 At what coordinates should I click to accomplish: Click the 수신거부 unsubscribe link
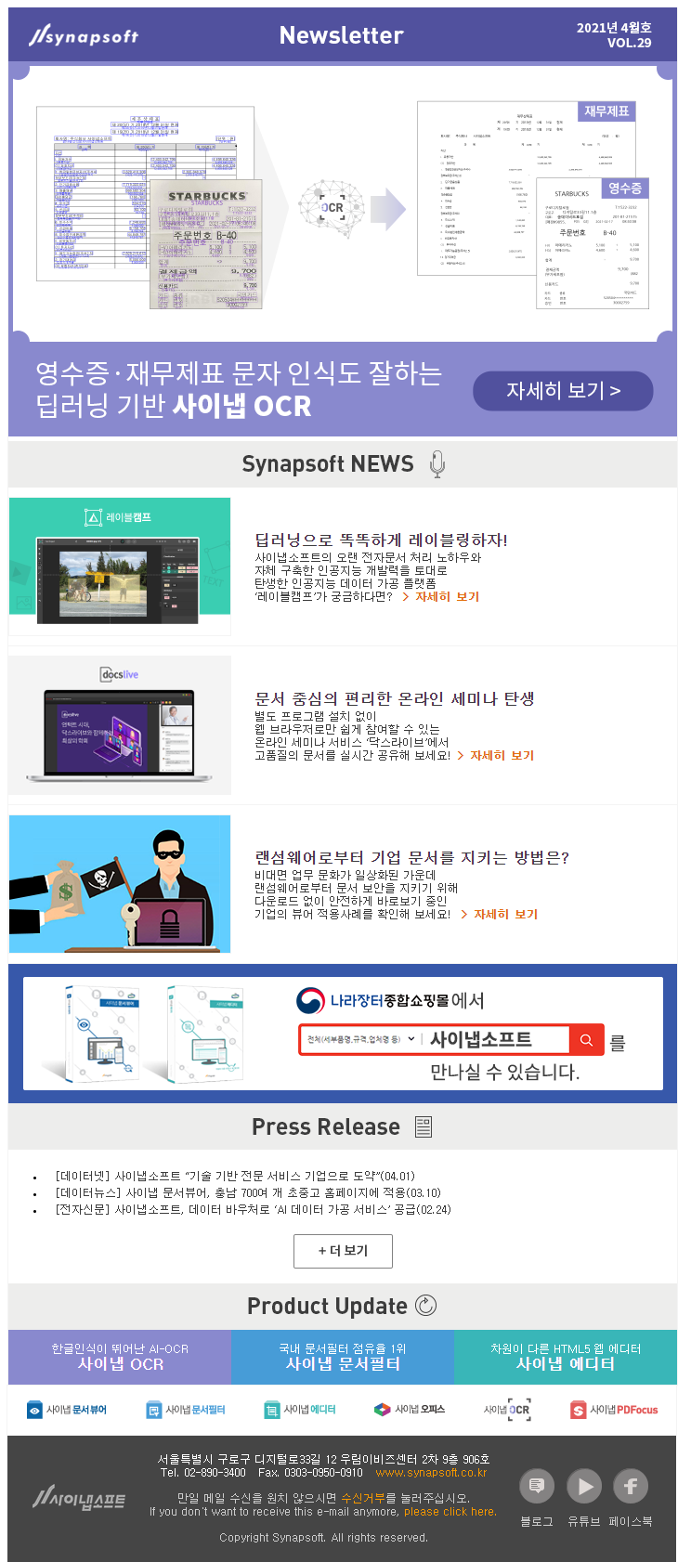tap(363, 1498)
